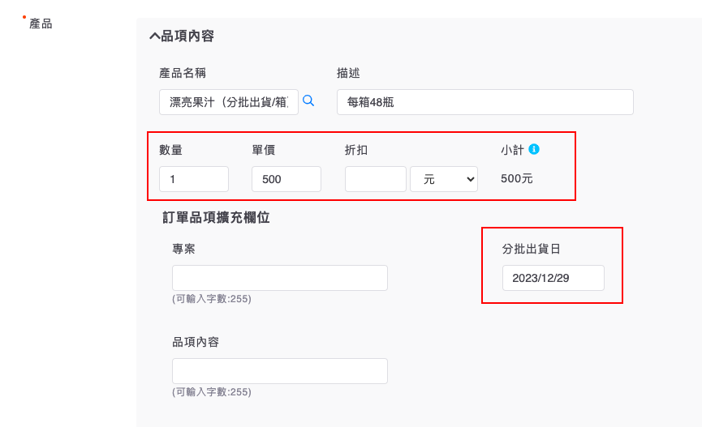The width and height of the screenshot is (702, 427).
Task: Click the 產品 required label at left
Action: click(x=41, y=23)
